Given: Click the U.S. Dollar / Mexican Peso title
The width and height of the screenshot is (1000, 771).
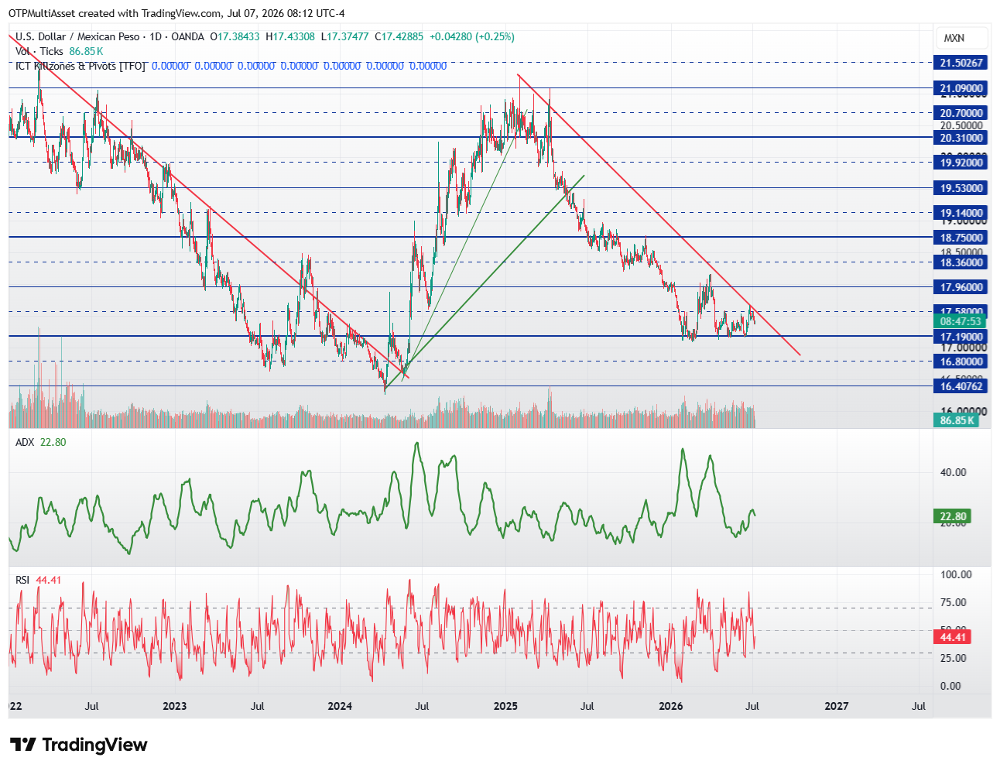Looking at the screenshot, I should click(x=77, y=36).
